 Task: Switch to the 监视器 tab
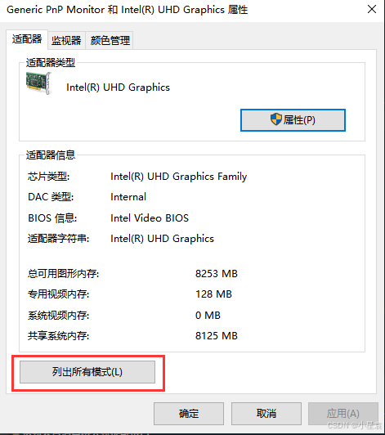[x=66, y=41]
